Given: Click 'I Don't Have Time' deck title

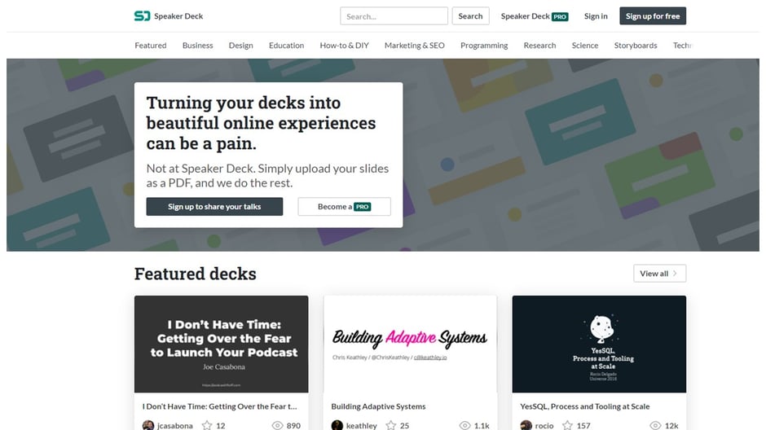Looking at the screenshot, I should [219, 406].
